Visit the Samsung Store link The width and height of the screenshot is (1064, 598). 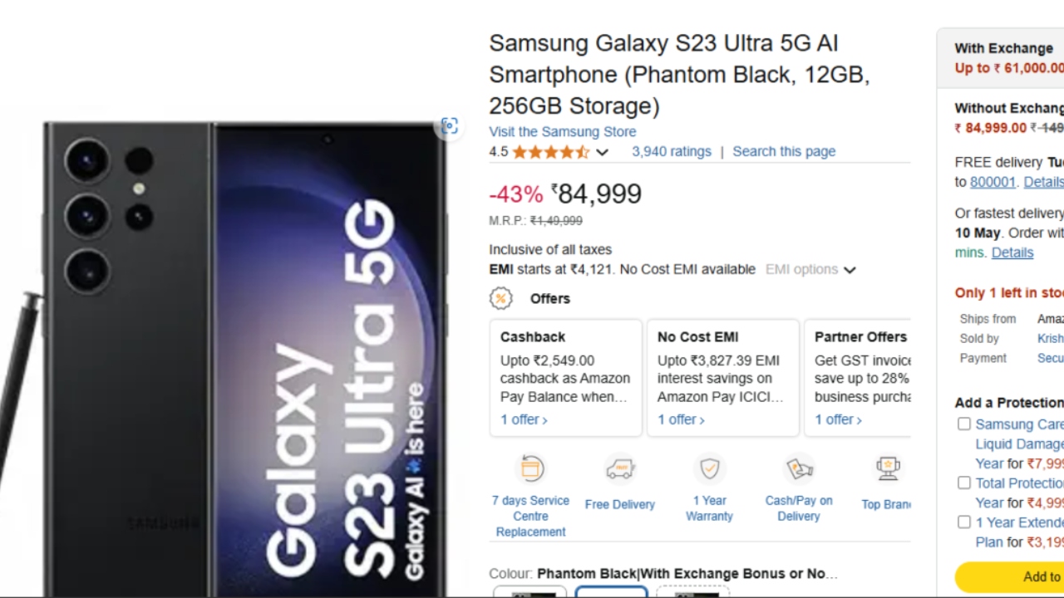562,131
